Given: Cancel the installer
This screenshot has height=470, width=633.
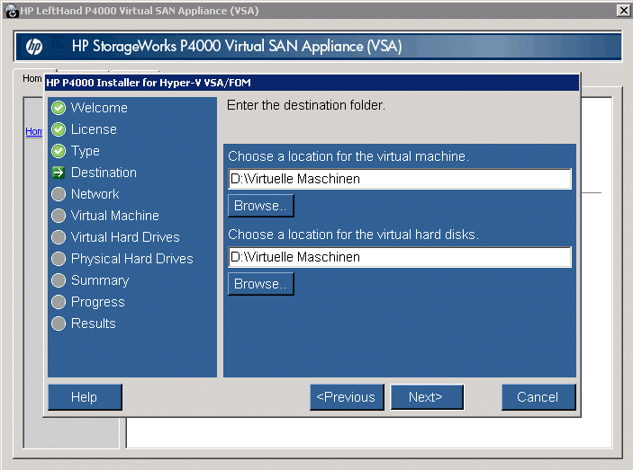Looking at the screenshot, I should [x=538, y=397].
